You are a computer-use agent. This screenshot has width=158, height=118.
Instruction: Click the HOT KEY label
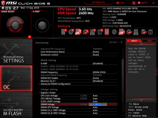pyautogui.click(x=113, y=42)
